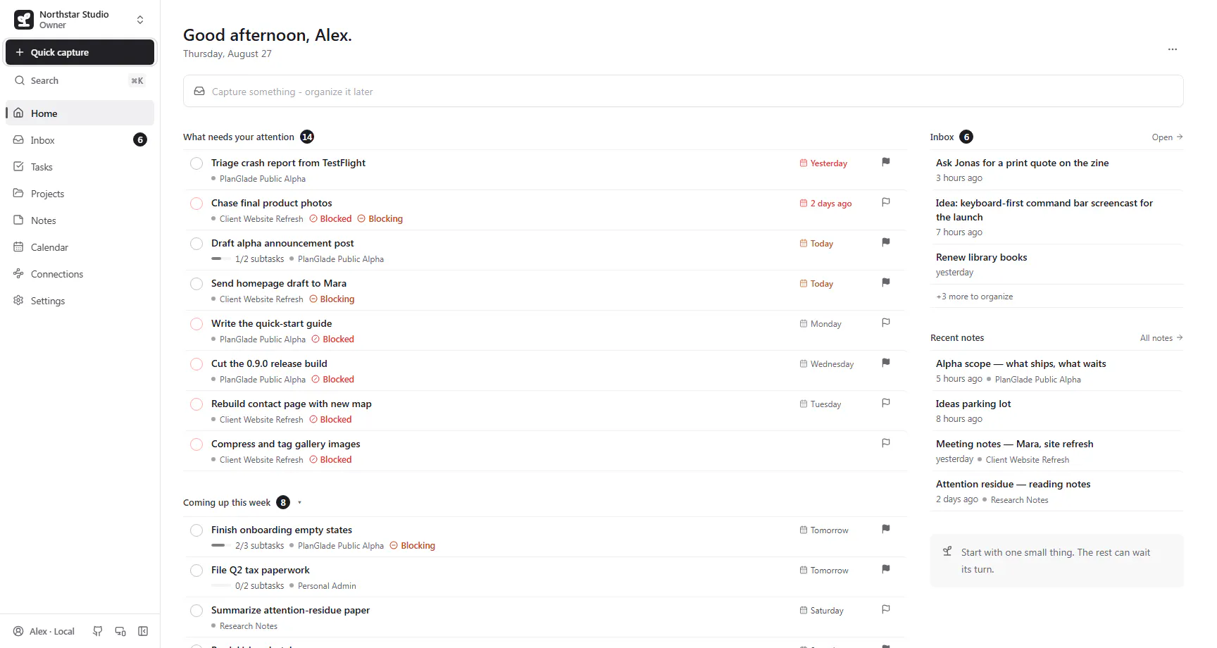This screenshot has height=648, width=1217.
Task: Mark Send homepage draft to Mara complete
Action: click(x=196, y=284)
